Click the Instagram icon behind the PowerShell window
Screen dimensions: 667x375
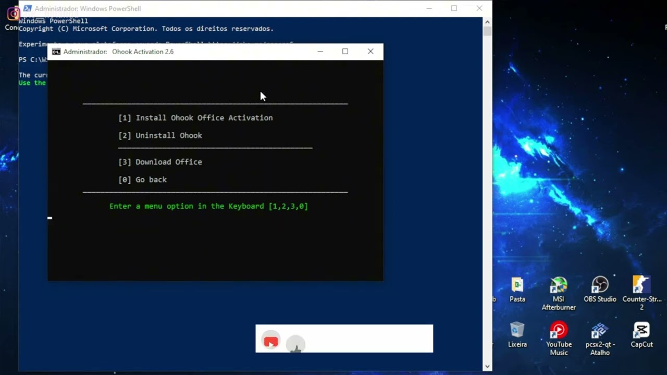tap(14, 14)
